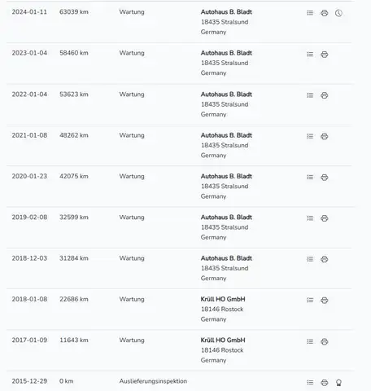
Task: Select the 2021-01-08 date cell
Action: tap(29, 135)
